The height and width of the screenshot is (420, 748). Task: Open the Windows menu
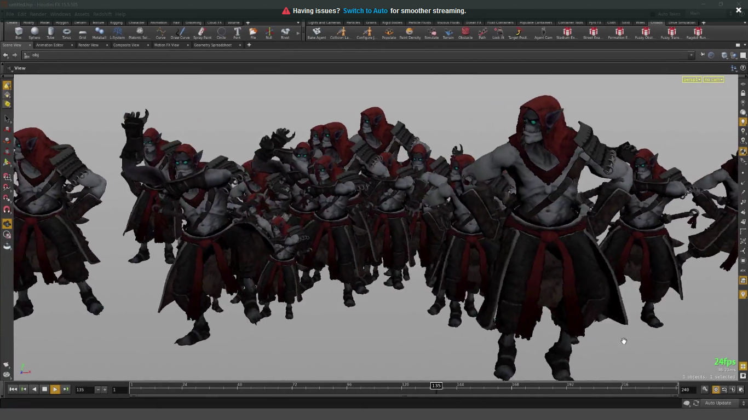pos(61,14)
